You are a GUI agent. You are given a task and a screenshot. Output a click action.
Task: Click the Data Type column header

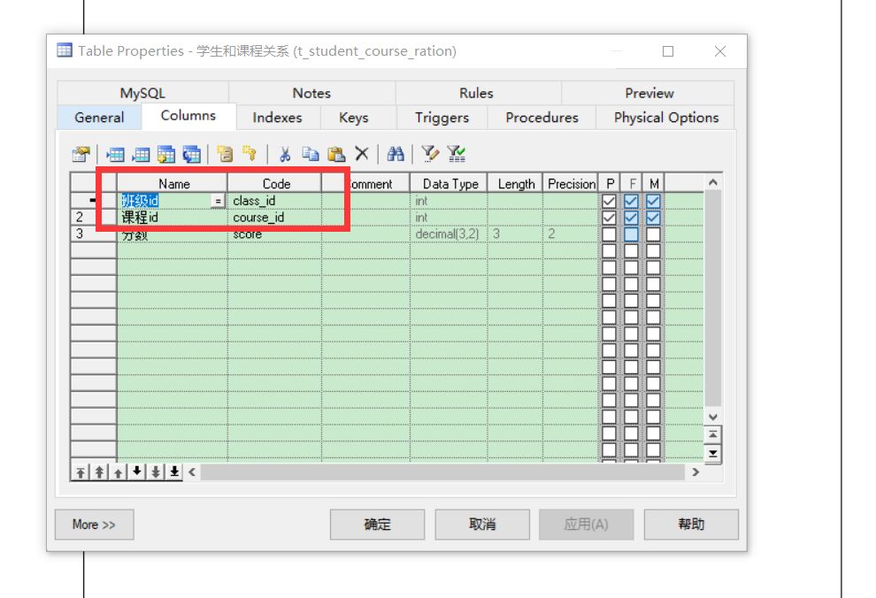[450, 184]
